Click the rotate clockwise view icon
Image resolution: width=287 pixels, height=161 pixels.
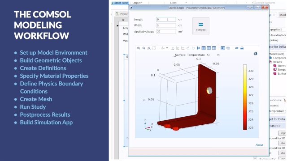(188, 48)
